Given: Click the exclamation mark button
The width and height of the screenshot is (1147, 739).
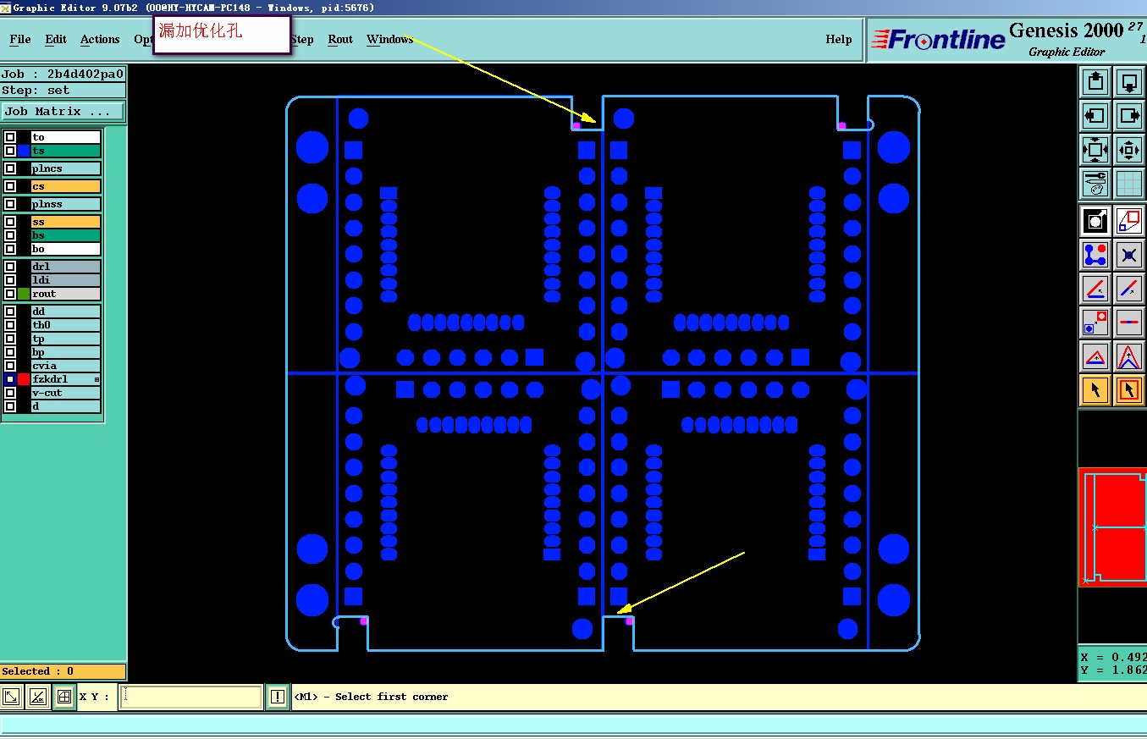Looking at the screenshot, I should point(277,697).
